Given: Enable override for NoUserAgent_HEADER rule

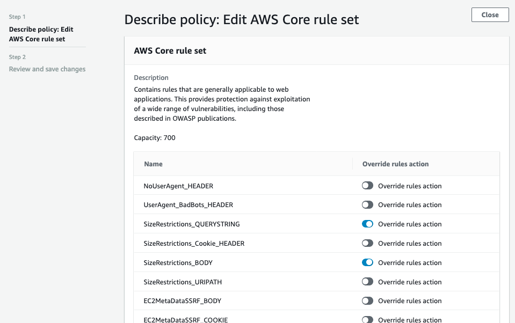Looking at the screenshot, I should click(367, 186).
